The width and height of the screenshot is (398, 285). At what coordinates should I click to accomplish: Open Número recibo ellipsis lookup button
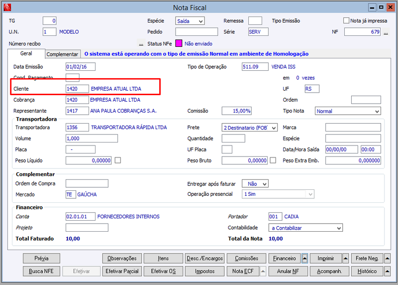coord(141,44)
